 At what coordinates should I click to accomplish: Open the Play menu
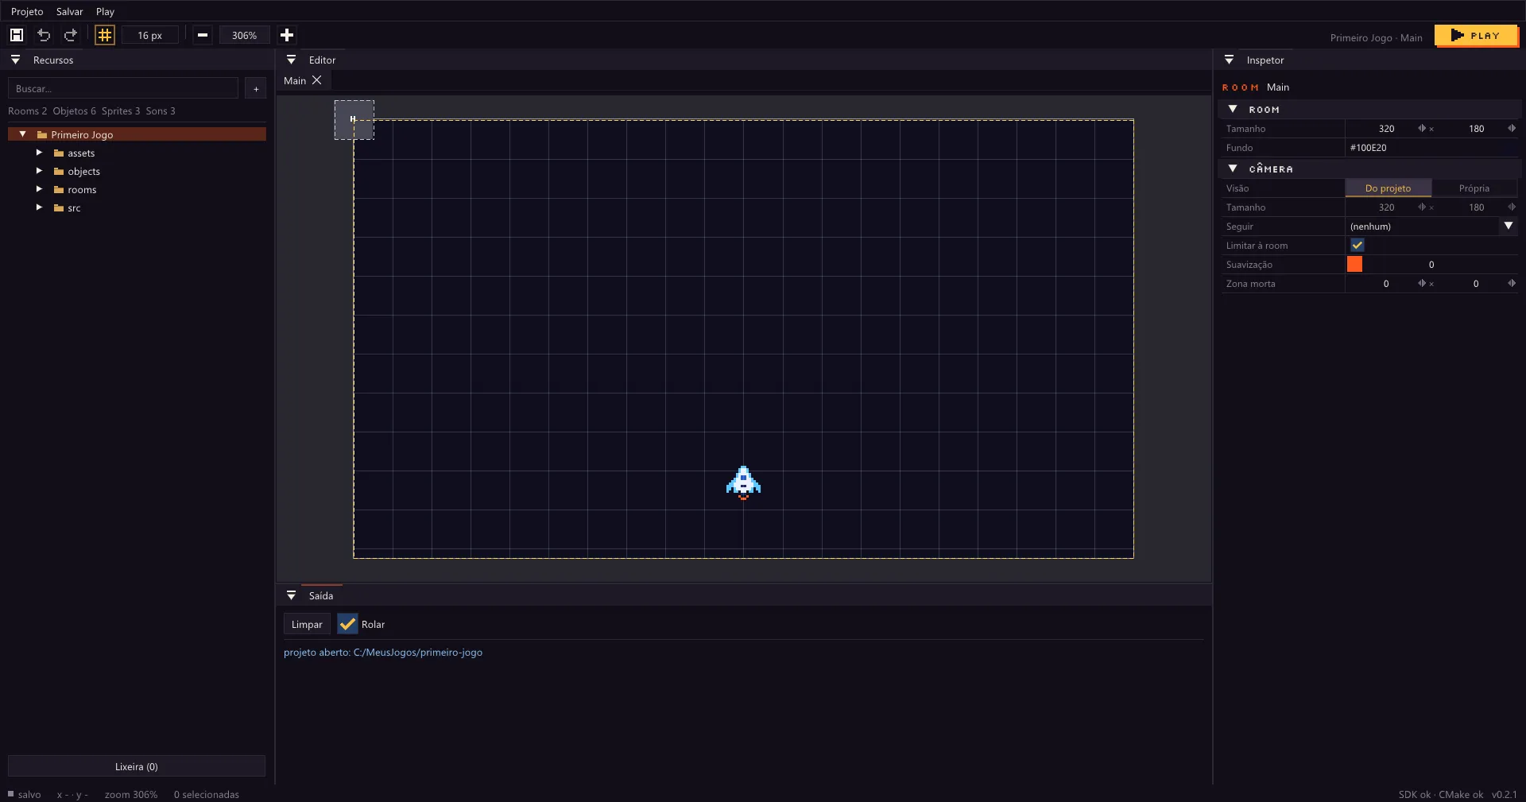point(105,11)
